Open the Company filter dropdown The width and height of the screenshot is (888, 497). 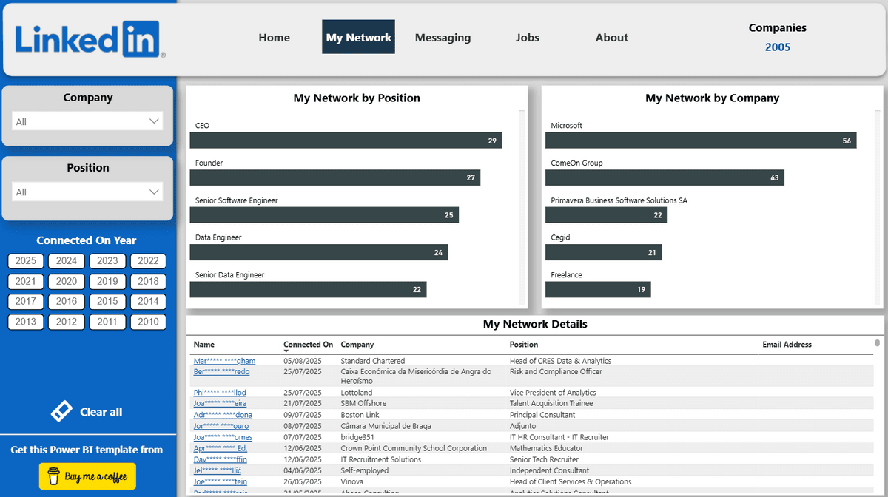click(88, 121)
